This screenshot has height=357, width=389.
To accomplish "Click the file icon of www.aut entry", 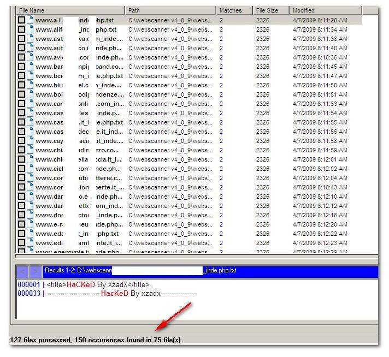I will tap(31, 48).
